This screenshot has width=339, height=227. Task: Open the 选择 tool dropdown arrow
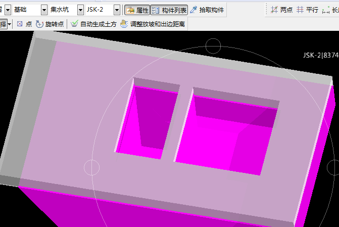9,24
